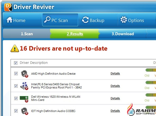Uncheck the Dell Wireless 1520 checkbox
Viewport: 156px width, 116px height.
point(16,98)
